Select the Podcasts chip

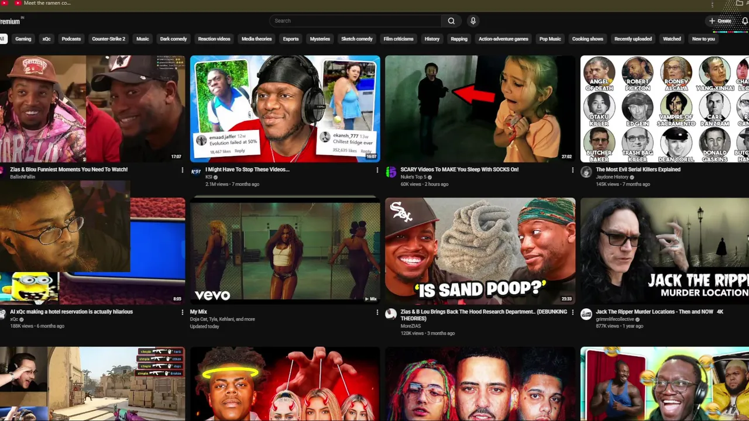71,39
